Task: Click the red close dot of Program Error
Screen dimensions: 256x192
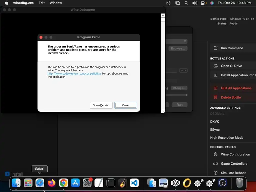Action: click(x=41, y=37)
